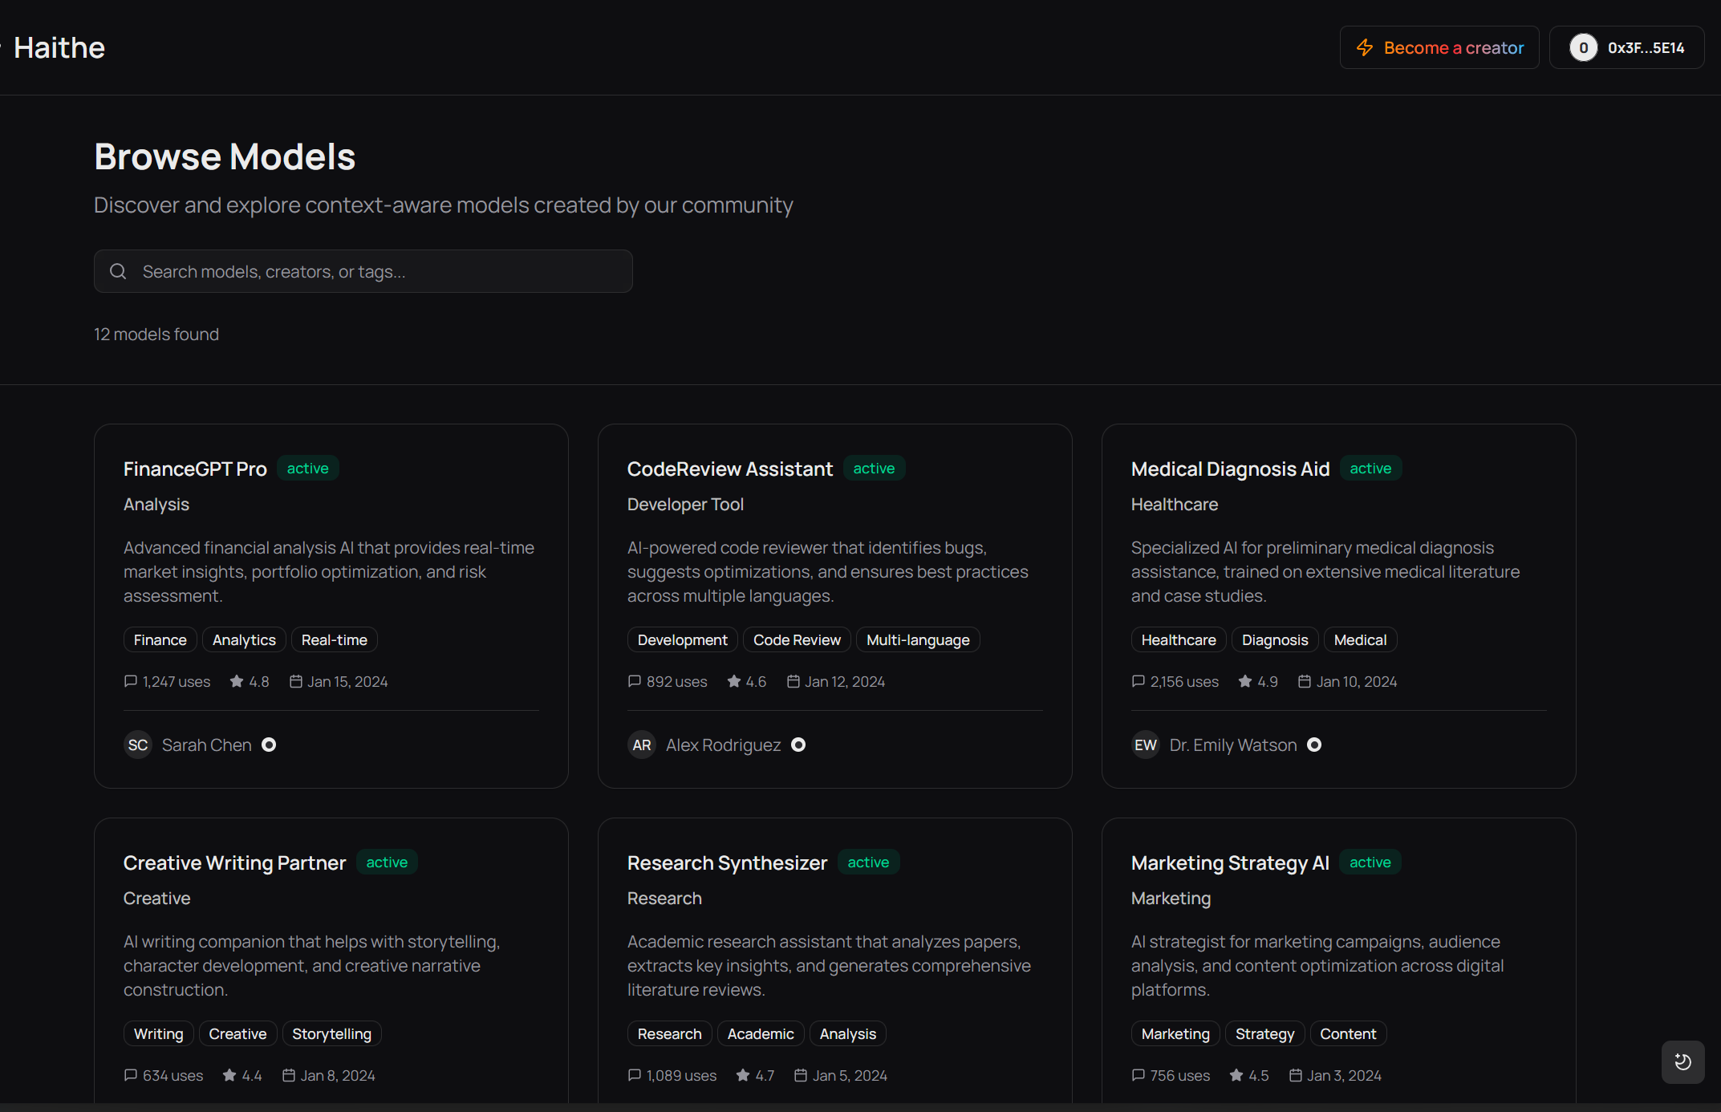This screenshot has height=1112, width=1721.
Task: Click the calendar icon beside Jan 15, 2024
Action: (x=296, y=681)
